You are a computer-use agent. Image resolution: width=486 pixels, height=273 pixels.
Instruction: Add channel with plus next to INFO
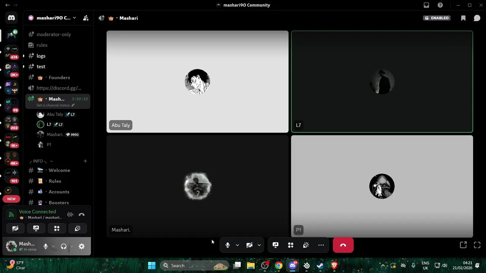point(85,161)
